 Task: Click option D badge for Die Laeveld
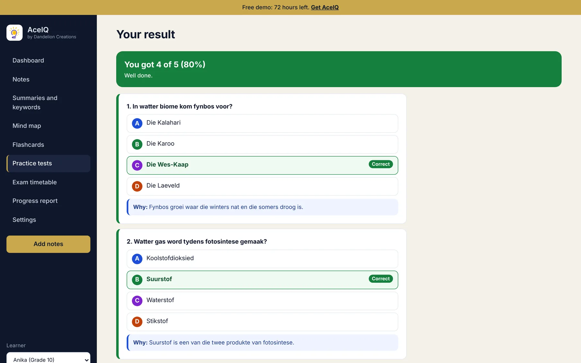pyautogui.click(x=137, y=186)
